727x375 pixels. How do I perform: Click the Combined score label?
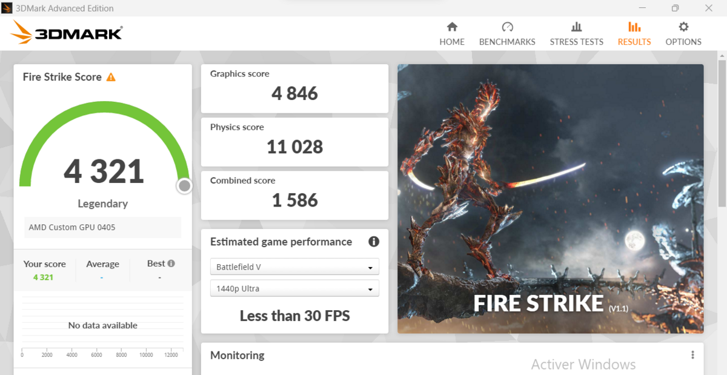point(243,181)
